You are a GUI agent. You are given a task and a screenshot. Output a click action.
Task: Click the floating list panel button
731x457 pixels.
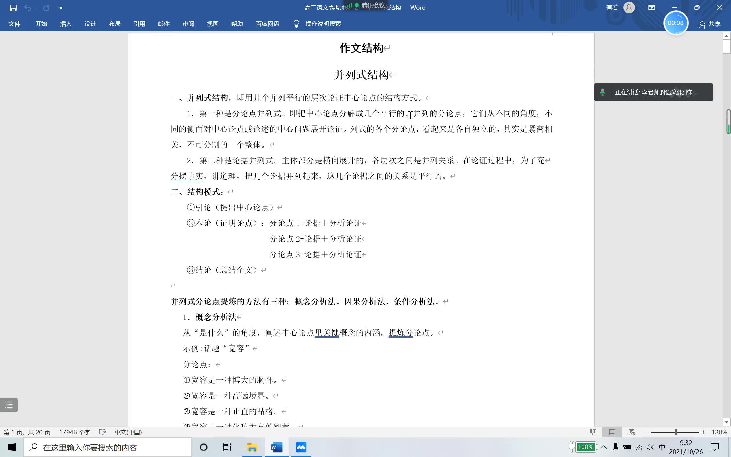9,405
